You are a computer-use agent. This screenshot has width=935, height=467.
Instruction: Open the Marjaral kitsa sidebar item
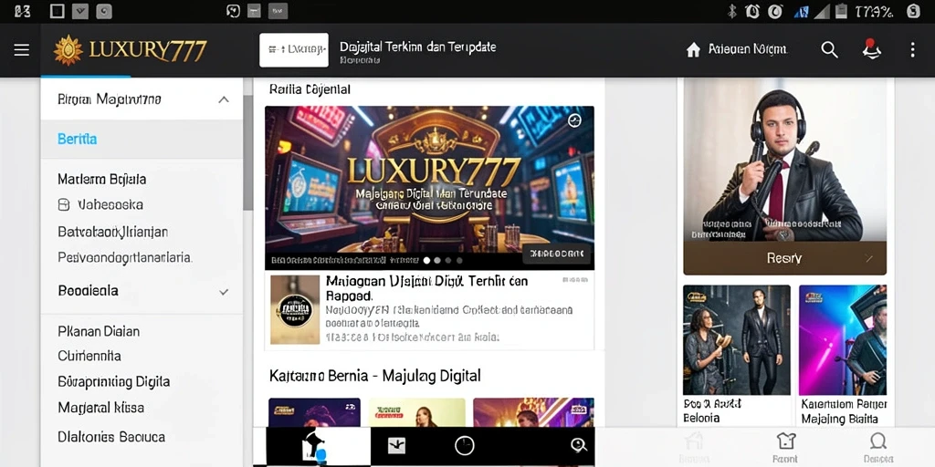click(x=100, y=408)
